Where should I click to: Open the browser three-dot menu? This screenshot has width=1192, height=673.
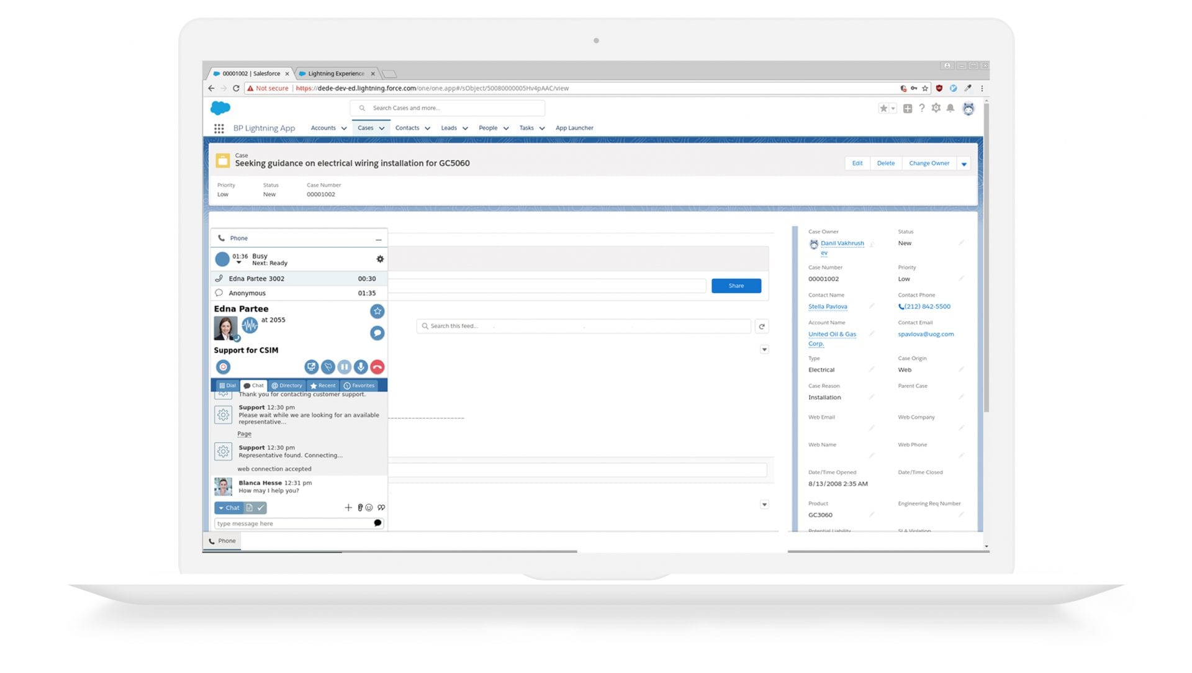[x=982, y=88]
